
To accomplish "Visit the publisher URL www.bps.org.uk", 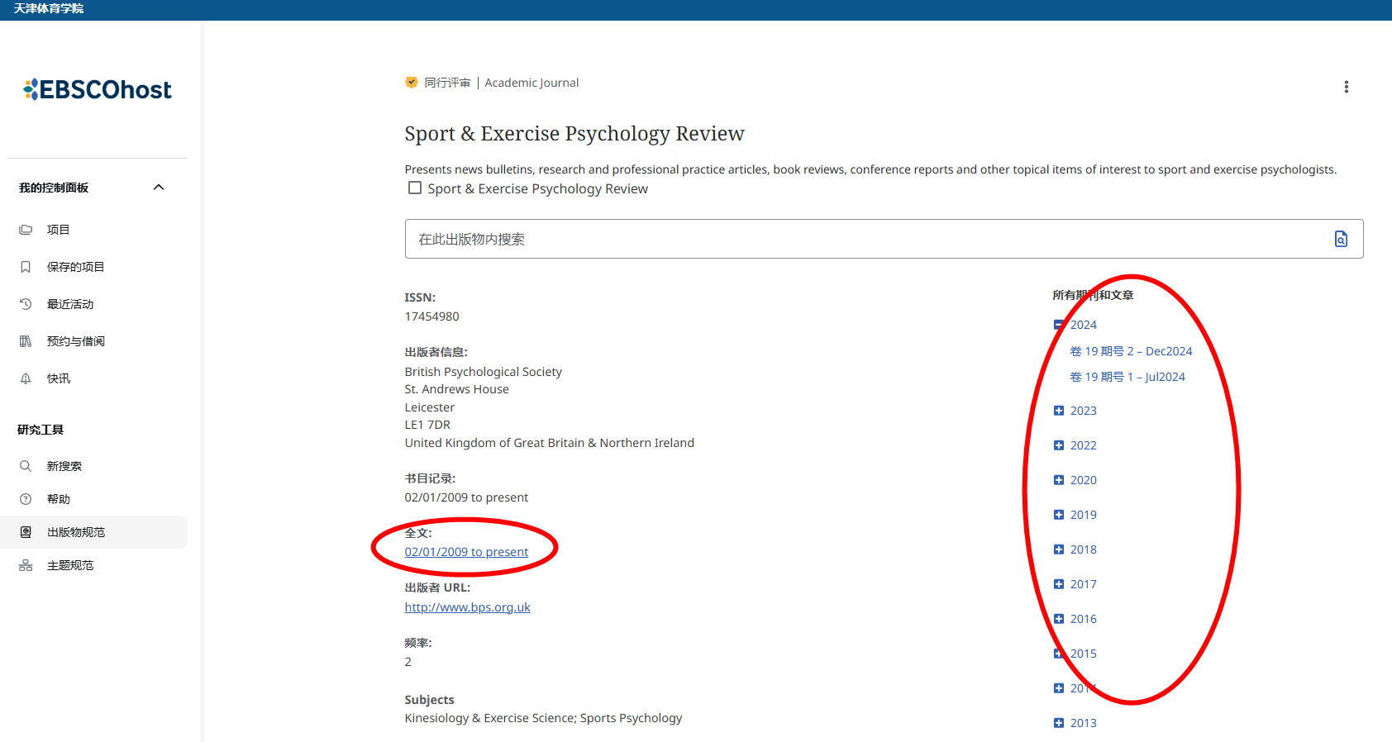I will coord(467,607).
